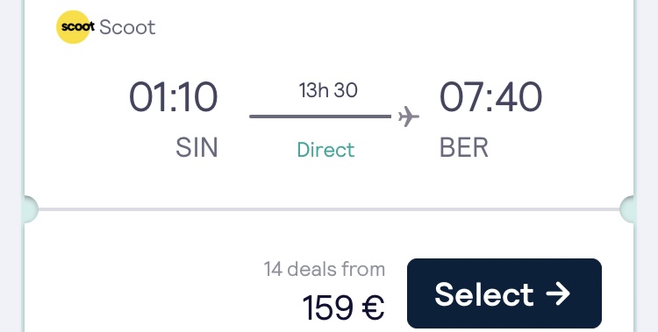The height and width of the screenshot is (332, 658).
Task: Click the 14 deals from text
Action: [x=325, y=269]
